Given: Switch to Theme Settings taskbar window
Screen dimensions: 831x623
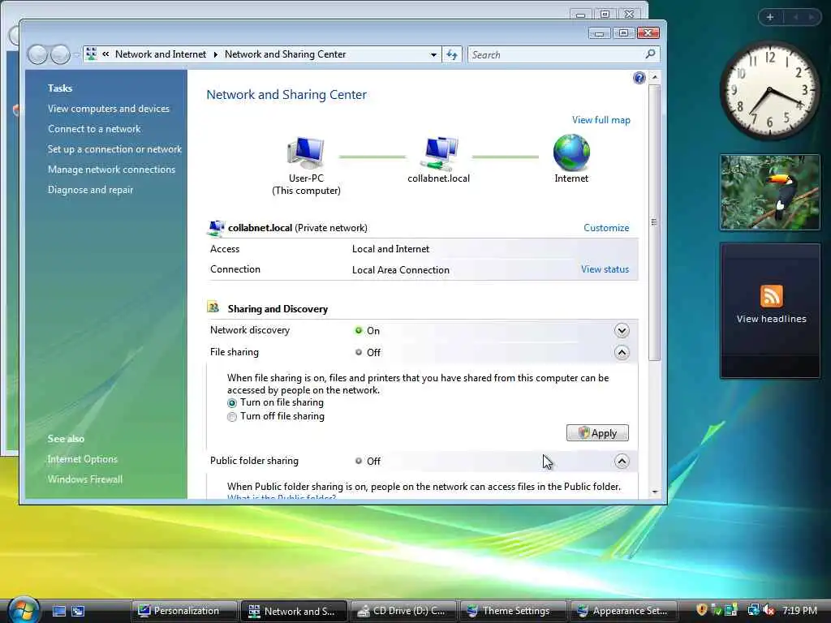Looking at the screenshot, I should [513, 611].
